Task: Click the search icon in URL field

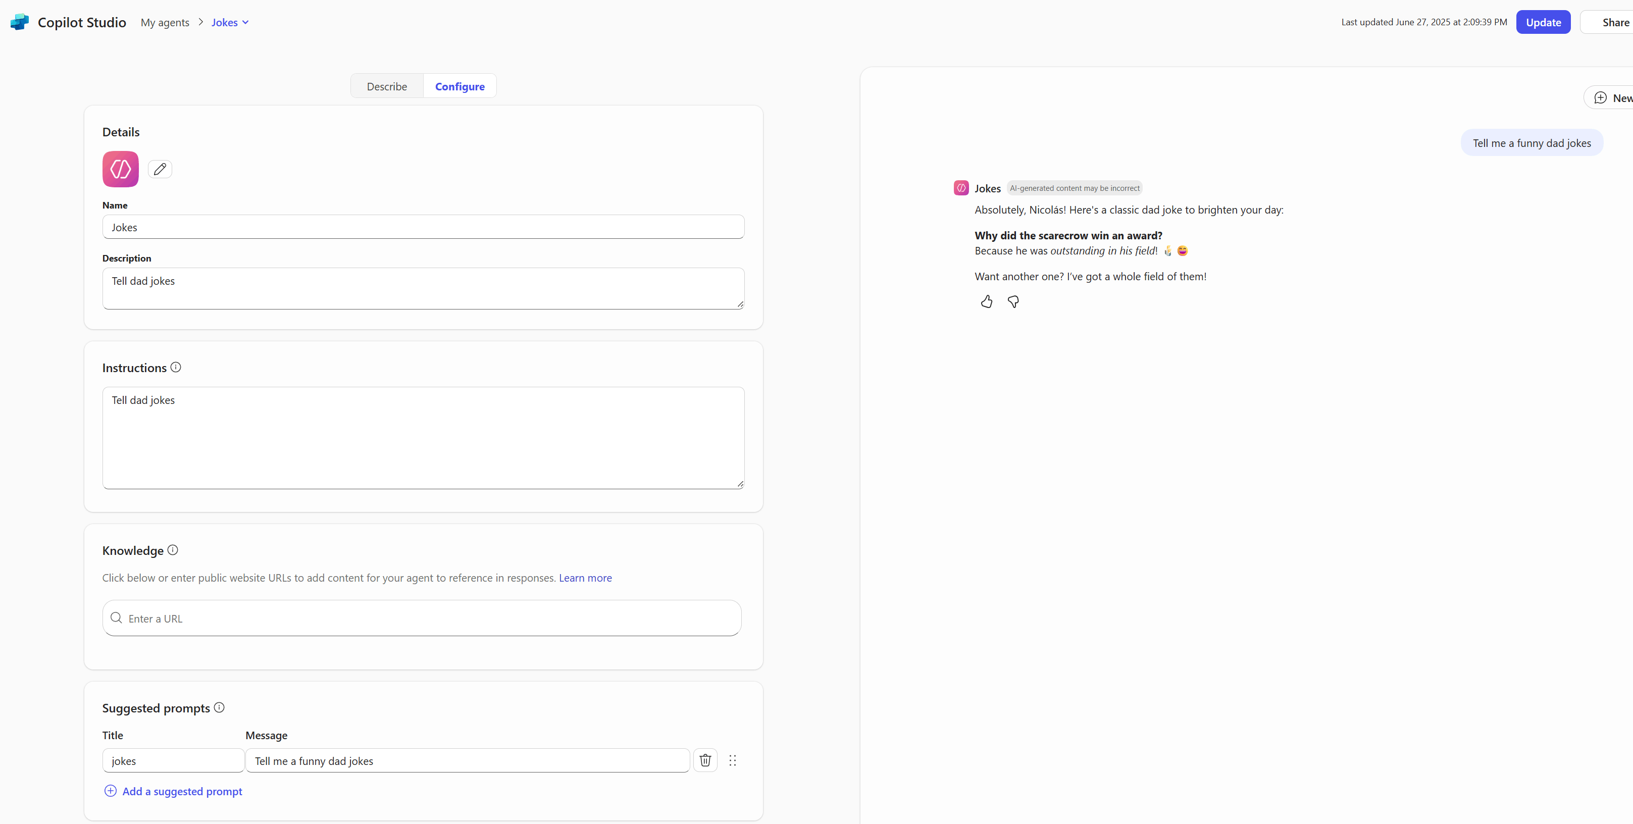Action: 116,618
